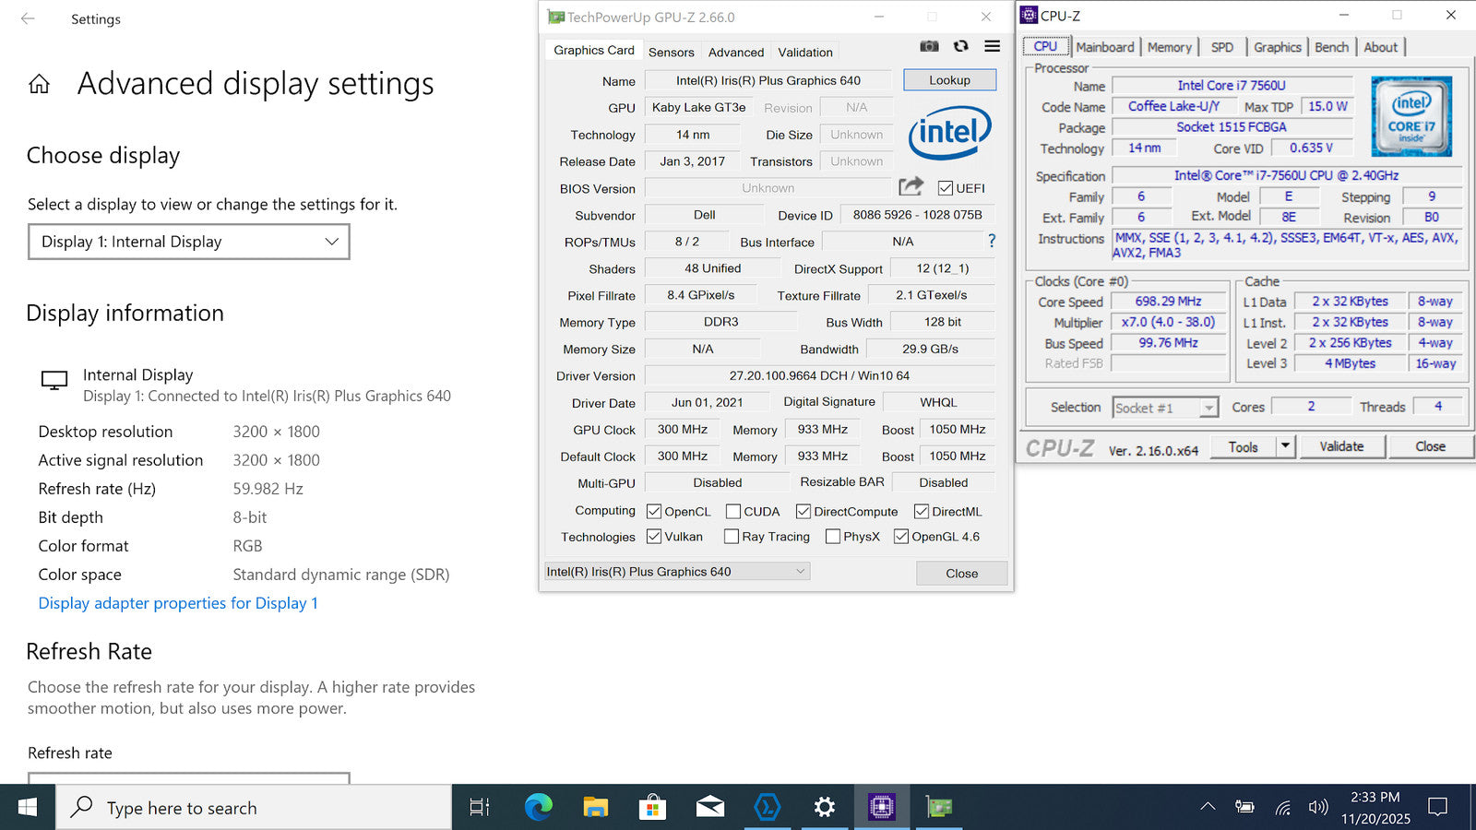The width and height of the screenshot is (1476, 830).
Task: Open the GPU-Z hamburger menu
Action: [992, 46]
